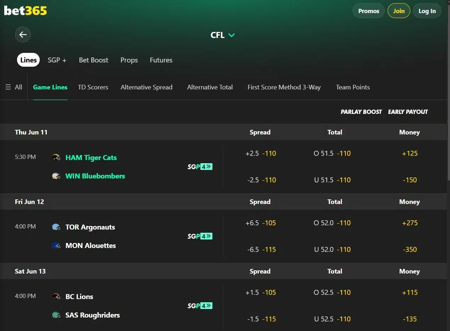Select Lions moneyline +115
Screen dimensions: 450x331
410,293
